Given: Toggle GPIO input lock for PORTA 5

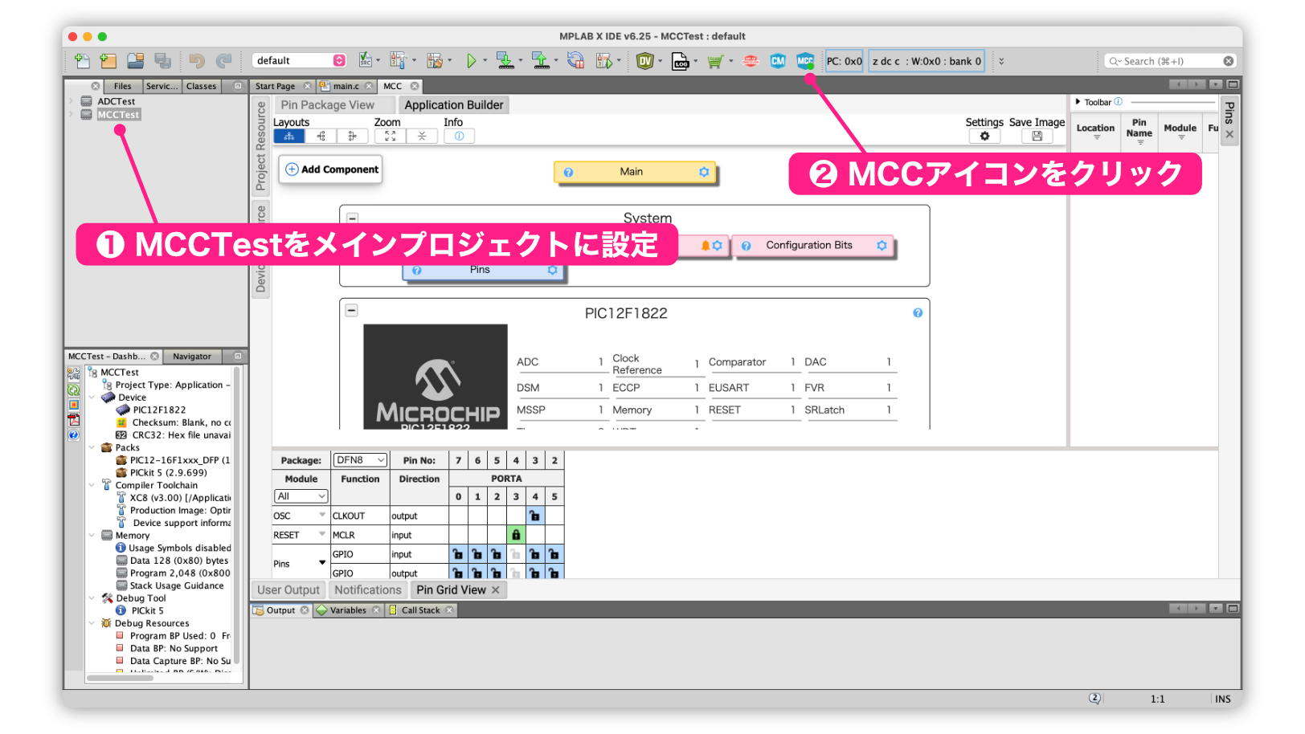Looking at the screenshot, I should pos(554,554).
